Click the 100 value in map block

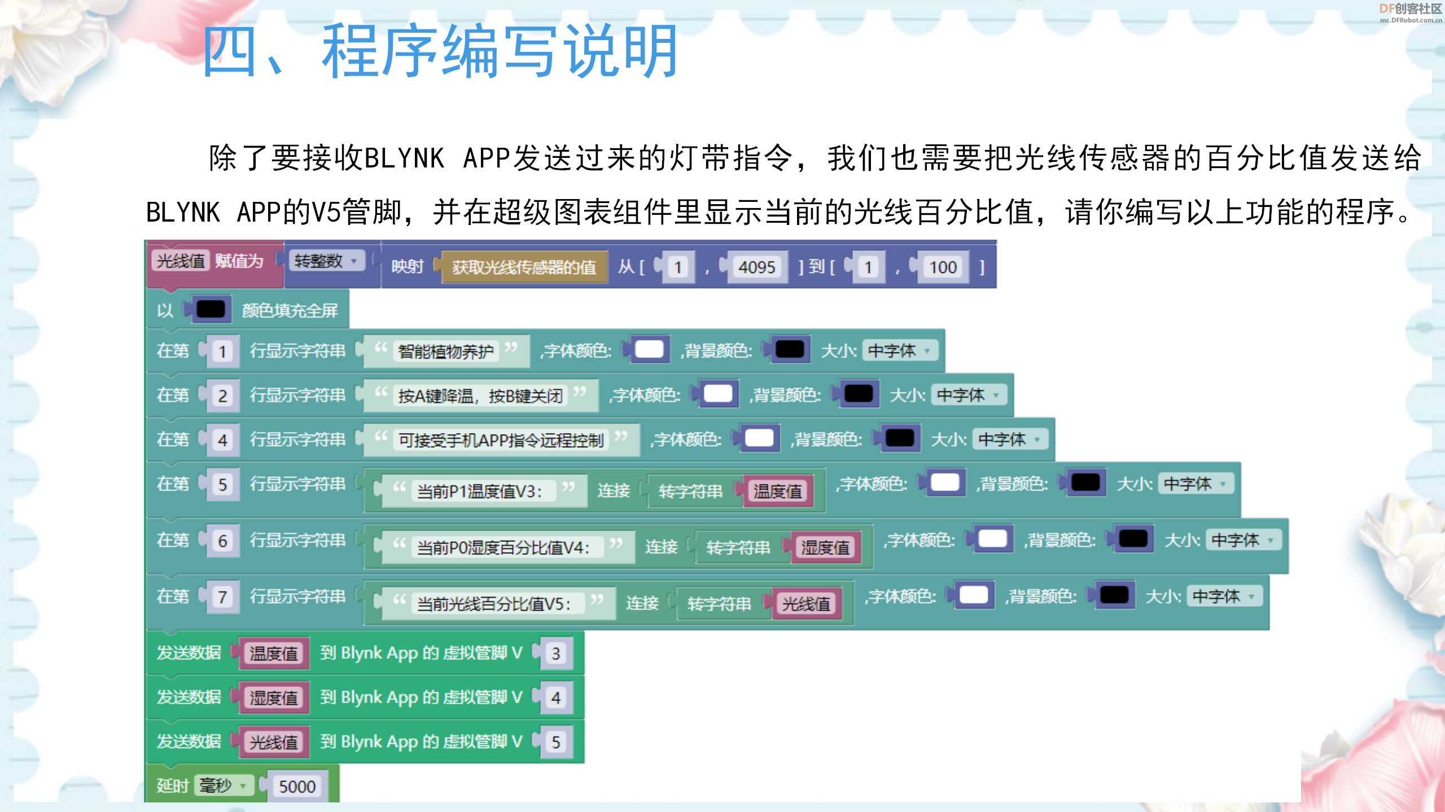click(943, 267)
